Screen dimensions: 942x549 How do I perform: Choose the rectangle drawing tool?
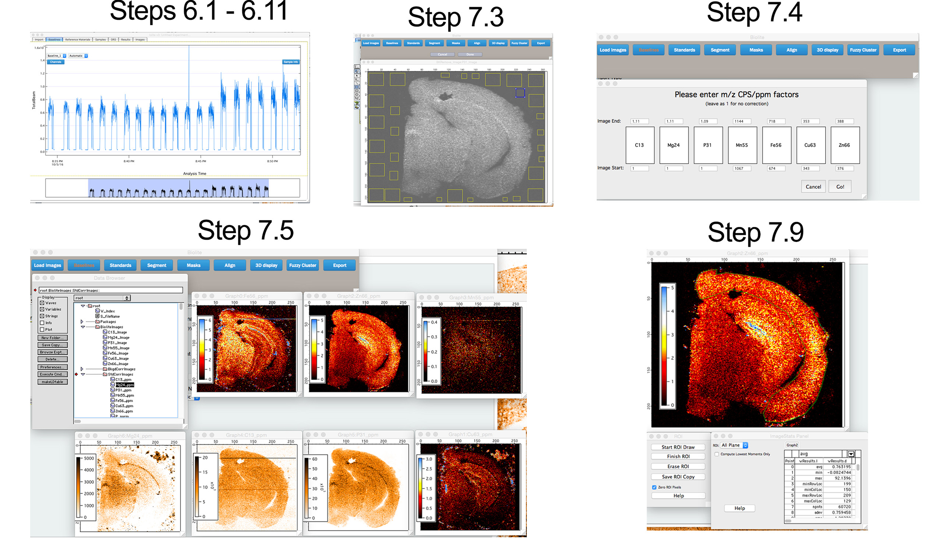pyautogui.click(x=357, y=87)
